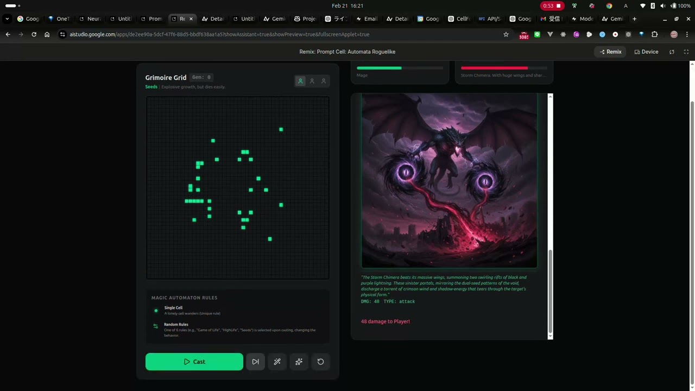The image size is (695, 391).
Task: Click the browser profile avatar
Action: pos(674,34)
